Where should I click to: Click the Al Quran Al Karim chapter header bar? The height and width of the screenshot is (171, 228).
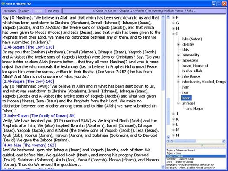tap(144, 11)
